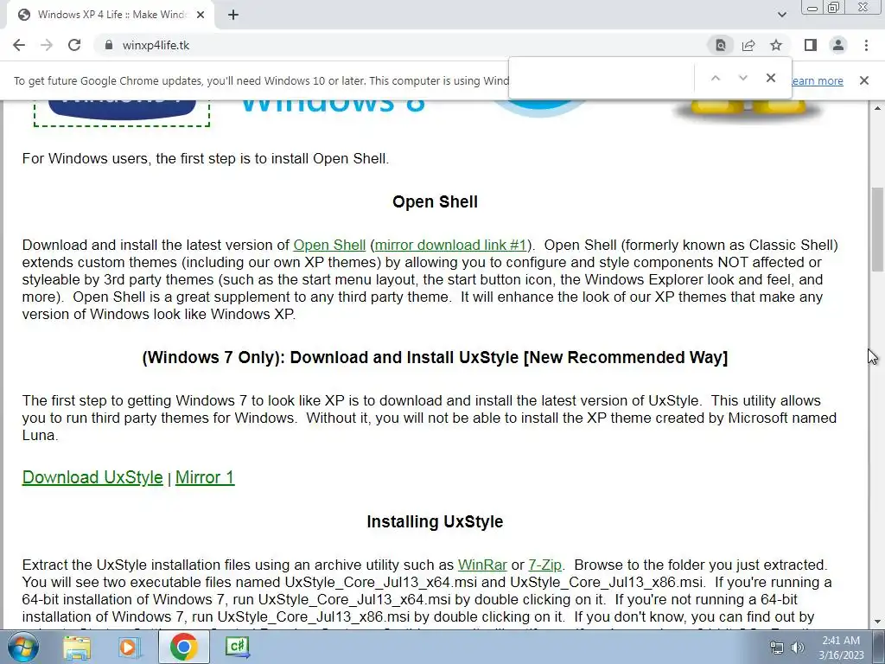
Task: Open the Learn more link
Action: 818,80
